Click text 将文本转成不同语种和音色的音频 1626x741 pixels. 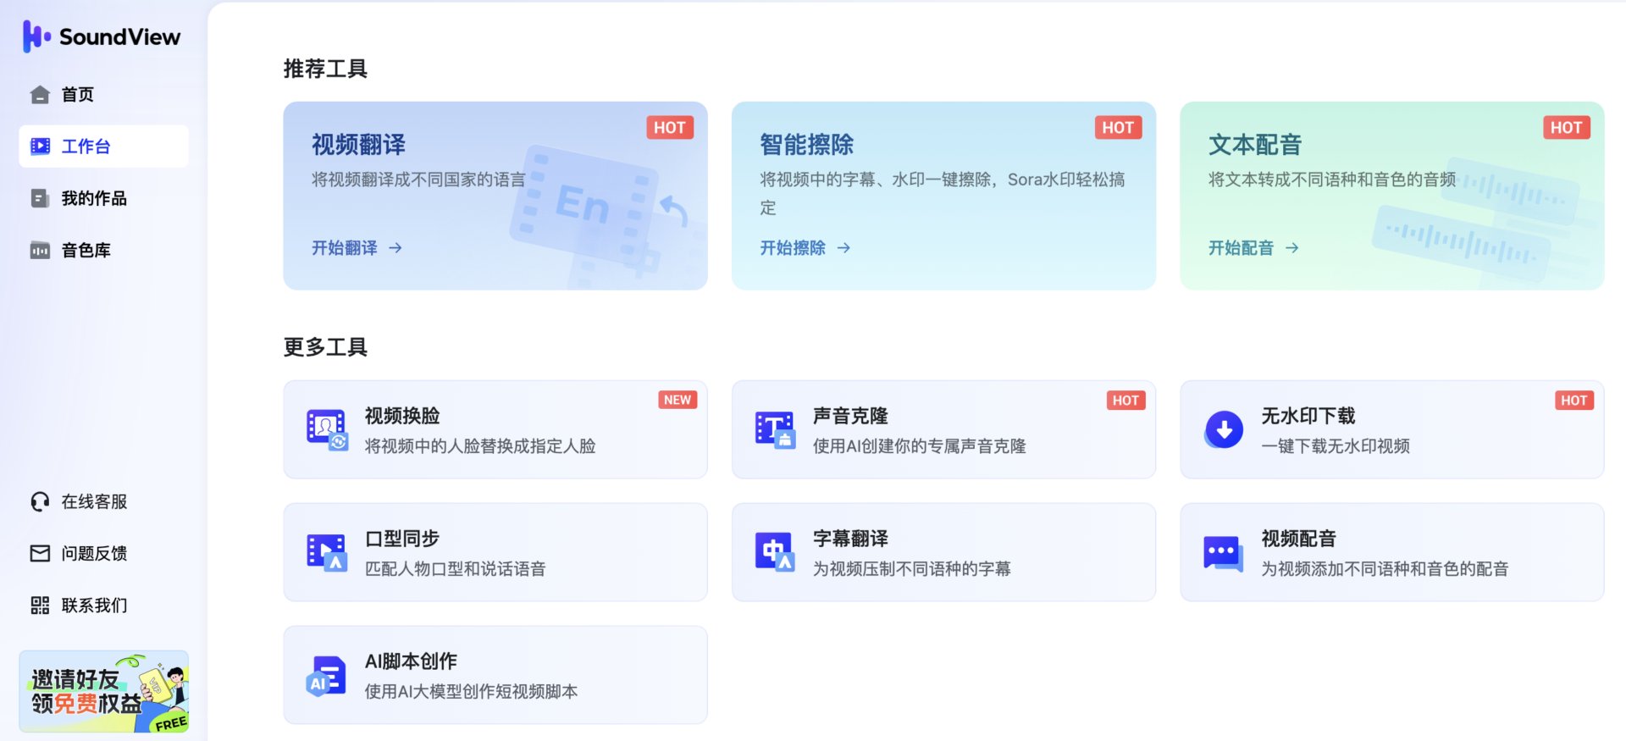tap(1332, 180)
